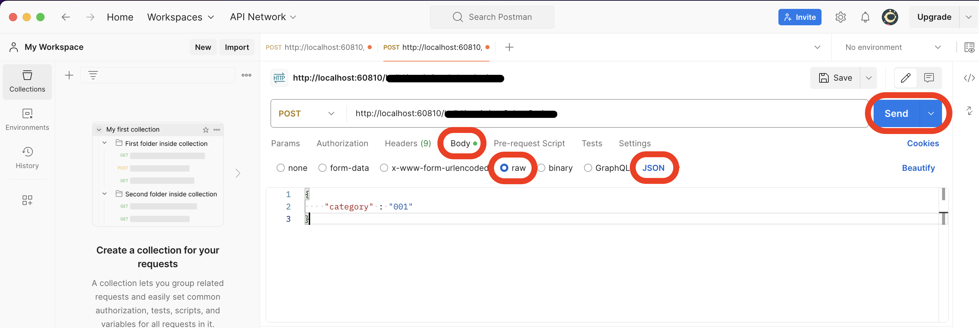
Task: Click the request URL input field
Action: point(607,113)
